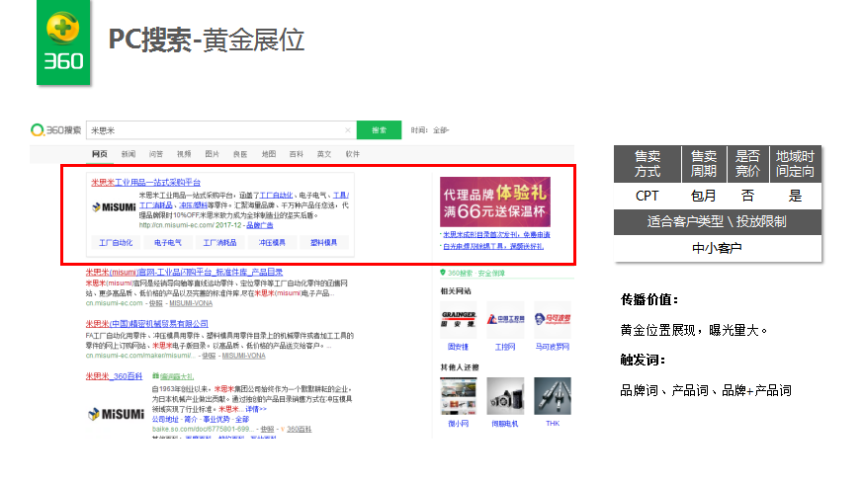
Task: Click the 马可波罗 site logo thumbnail
Action: point(552,319)
